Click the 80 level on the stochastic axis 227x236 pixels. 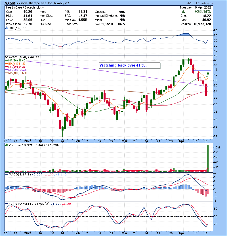215,209
